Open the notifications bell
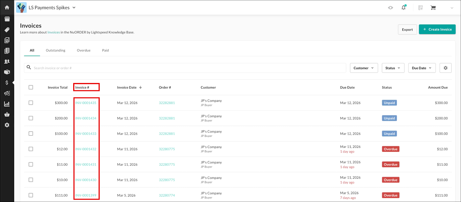 pyautogui.click(x=403, y=8)
